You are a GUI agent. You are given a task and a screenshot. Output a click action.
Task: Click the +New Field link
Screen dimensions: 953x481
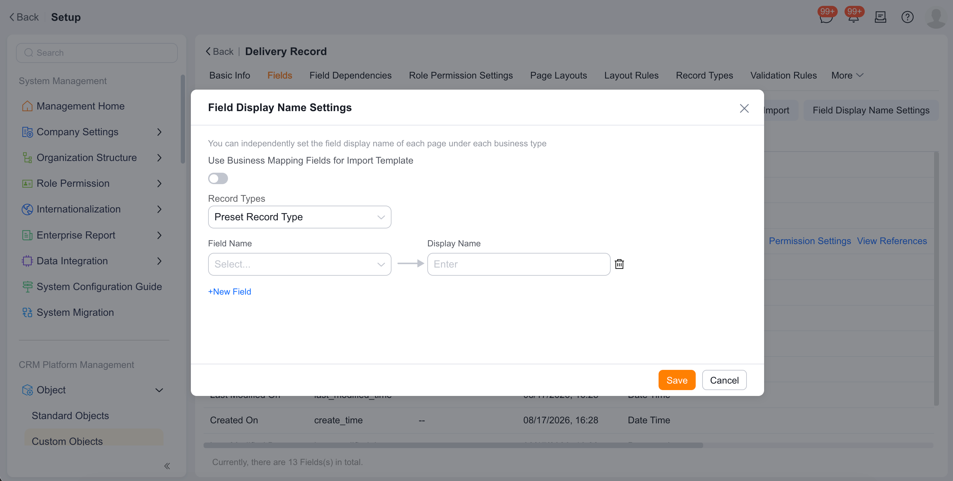click(229, 291)
